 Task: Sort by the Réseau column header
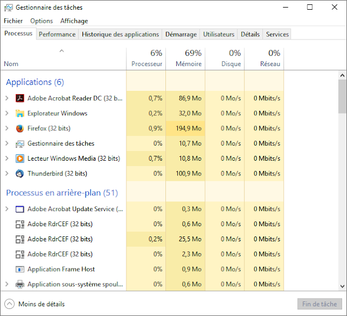pyautogui.click(x=264, y=58)
